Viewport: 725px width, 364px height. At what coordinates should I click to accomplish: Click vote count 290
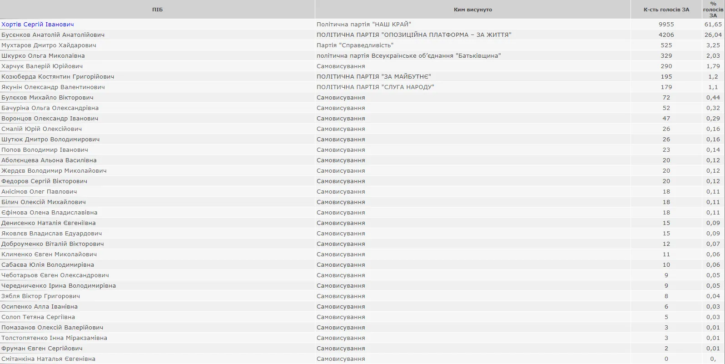coord(666,66)
